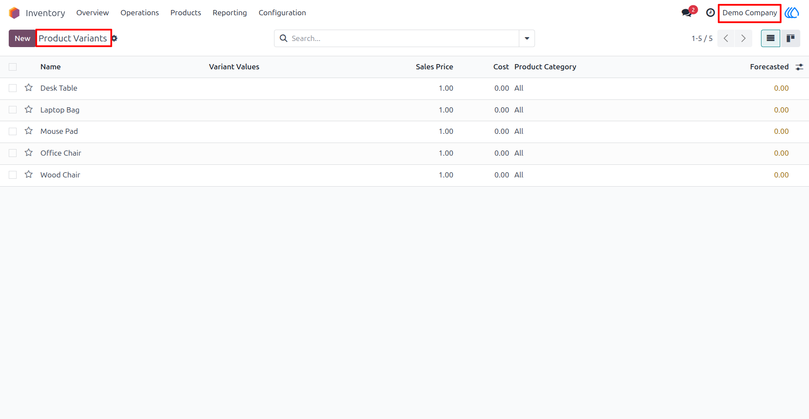Screen dimensions: 809x419
Task: Focus the Search input field
Action: point(404,38)
